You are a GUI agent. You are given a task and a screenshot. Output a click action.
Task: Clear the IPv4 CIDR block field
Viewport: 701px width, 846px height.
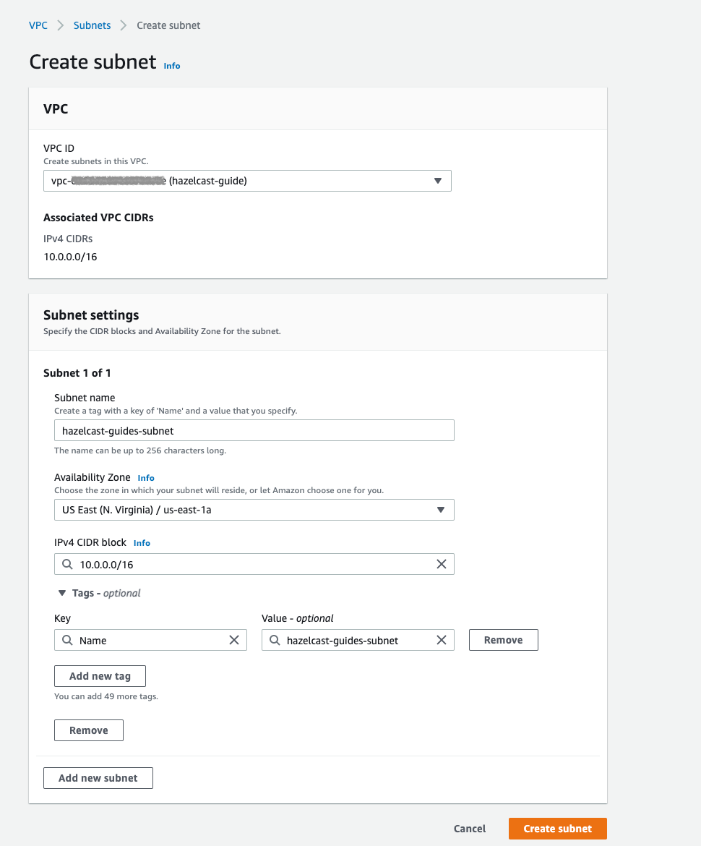[442, 564]
